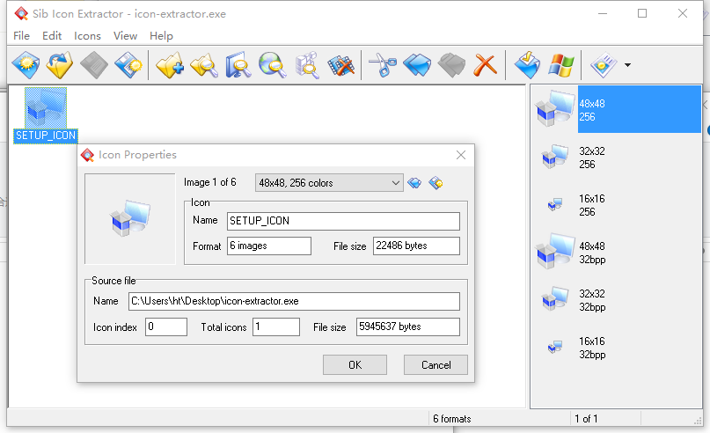Viewport: 710px width, 433px height.
Task: Click the folder with magnifier search icon
Action: tap(204, 65)
